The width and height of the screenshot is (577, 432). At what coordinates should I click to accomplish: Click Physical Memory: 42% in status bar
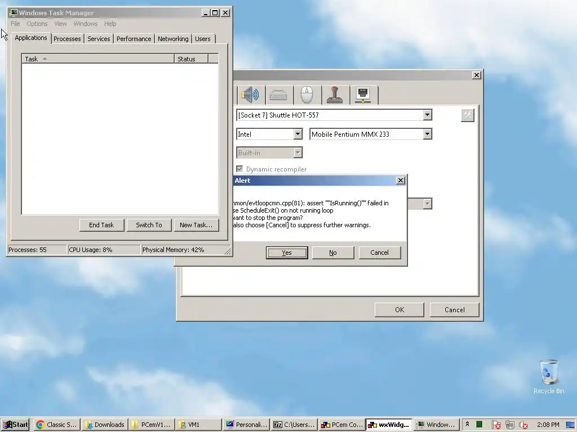click(x=183, y=250)
